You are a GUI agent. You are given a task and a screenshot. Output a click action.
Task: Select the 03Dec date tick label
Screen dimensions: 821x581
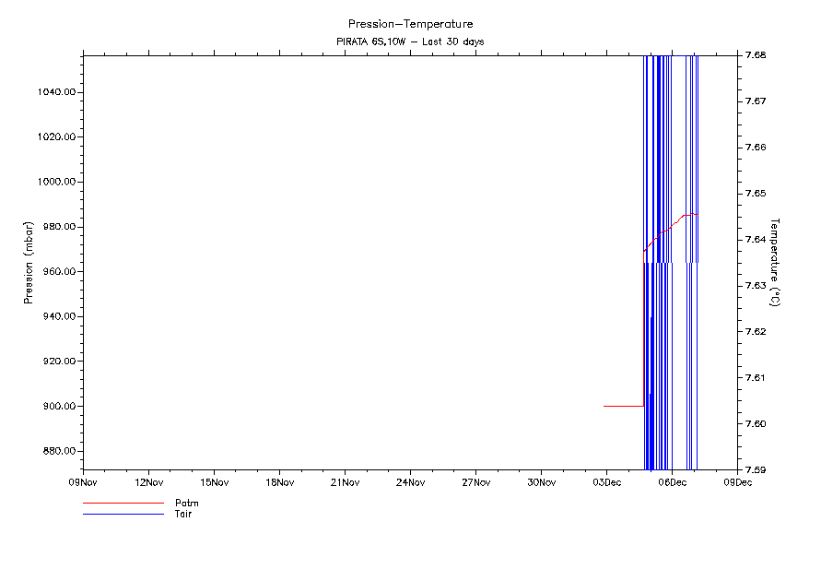click(x=606, y=481)
